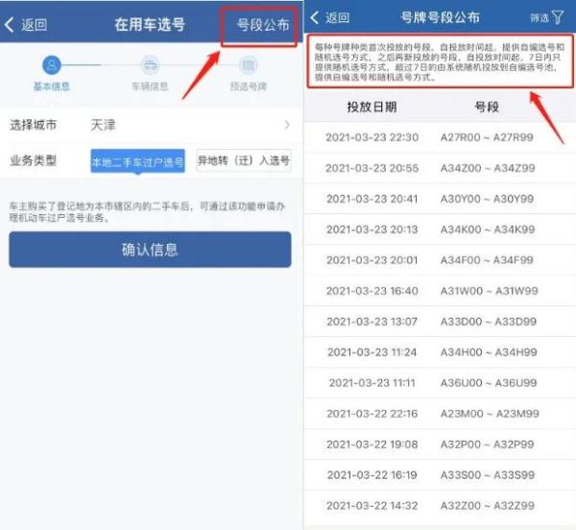The width and height of the screenshot is (576, 530).
Task: Tap the date 2021-03-23 16:40
Action: pos(372,291)
